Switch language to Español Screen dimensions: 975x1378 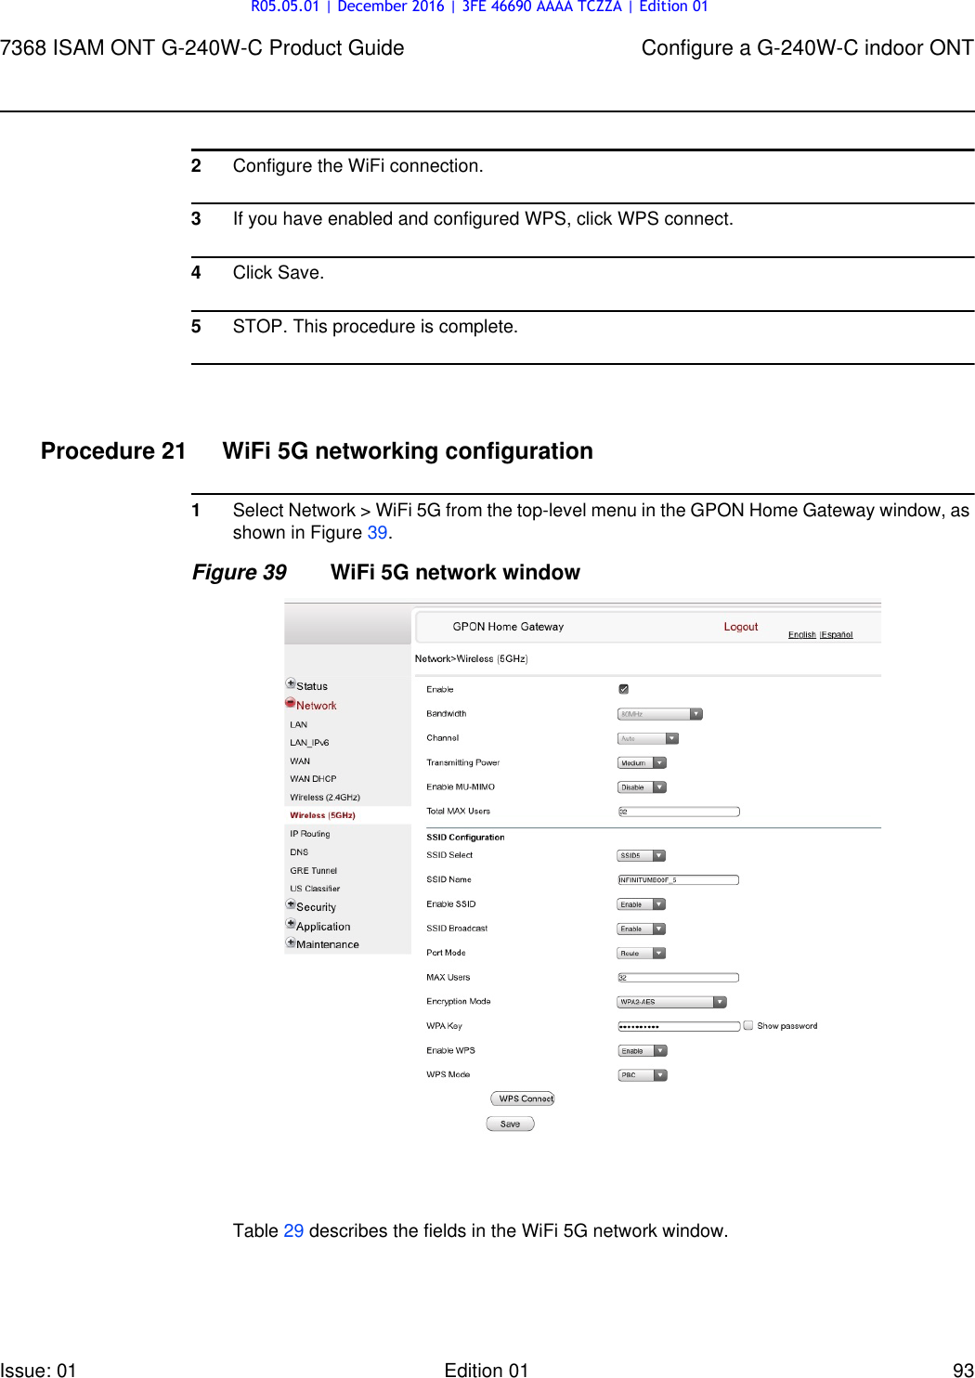(838, 635)
